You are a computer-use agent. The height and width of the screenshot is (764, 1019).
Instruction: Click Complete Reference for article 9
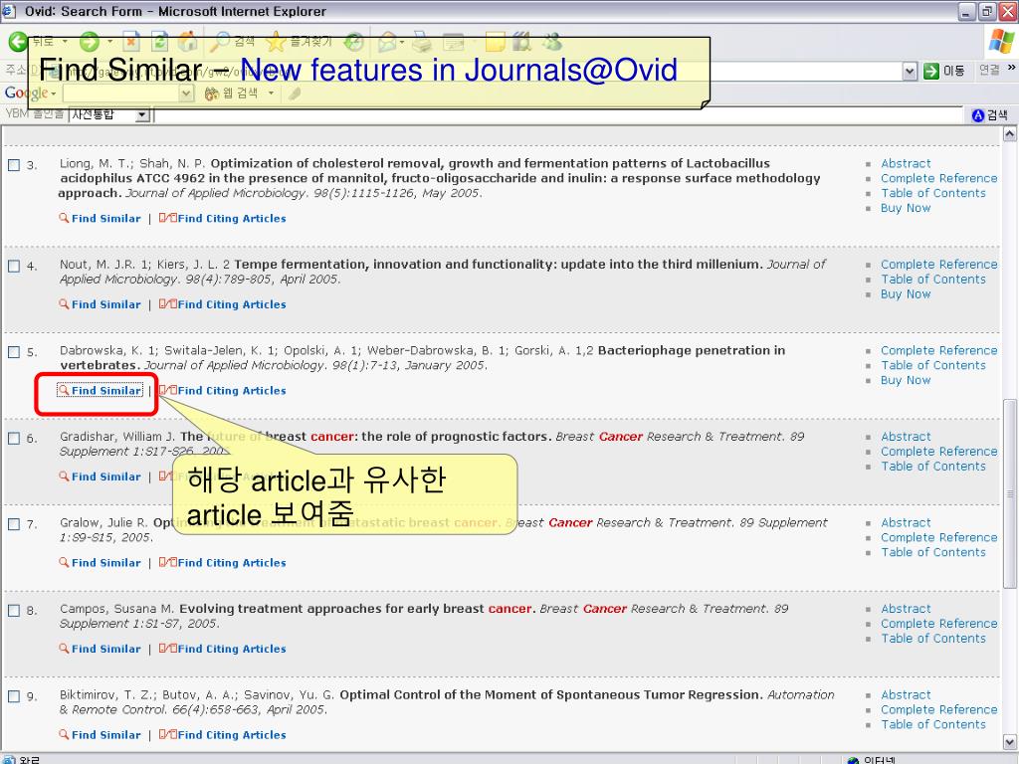[x=938, y=709]
